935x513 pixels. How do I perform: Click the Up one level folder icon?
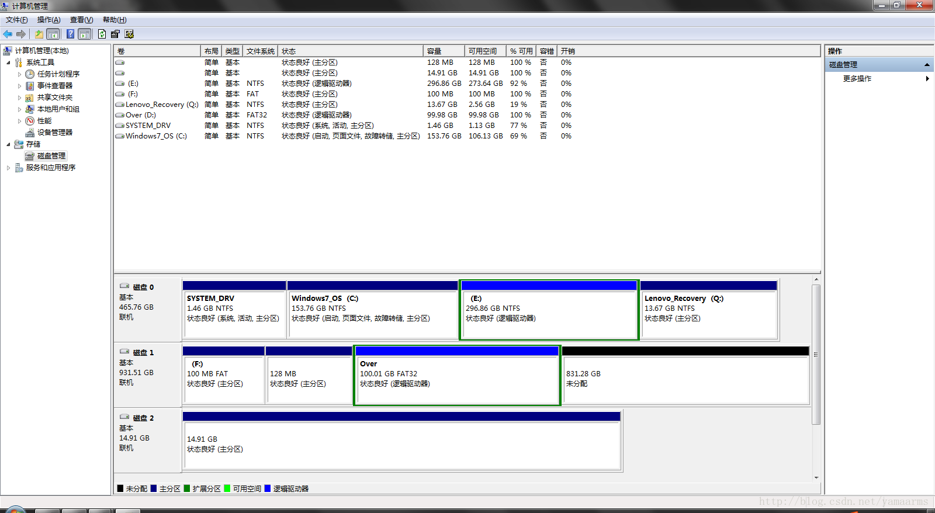[x=39, y=34]
